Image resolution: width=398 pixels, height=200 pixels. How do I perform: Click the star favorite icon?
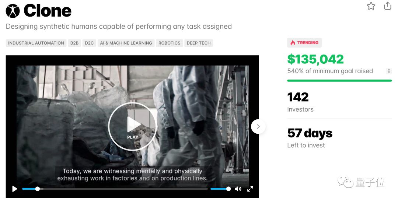point(371,6)
